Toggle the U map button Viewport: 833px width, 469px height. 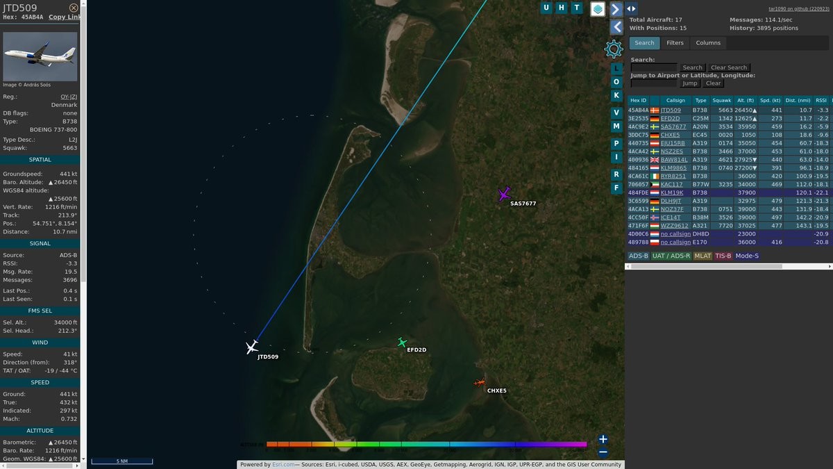point(546,8)
